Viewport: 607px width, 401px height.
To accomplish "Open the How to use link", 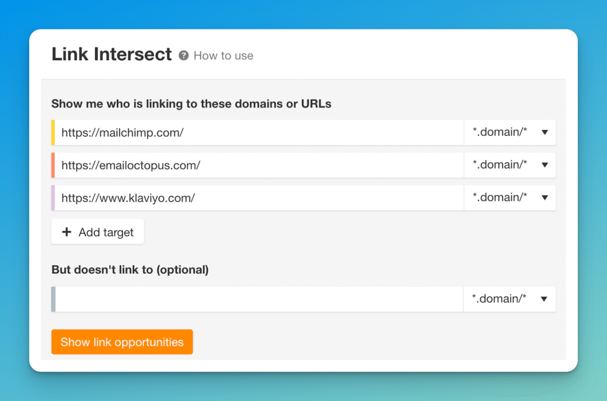I will click(224, 55).
